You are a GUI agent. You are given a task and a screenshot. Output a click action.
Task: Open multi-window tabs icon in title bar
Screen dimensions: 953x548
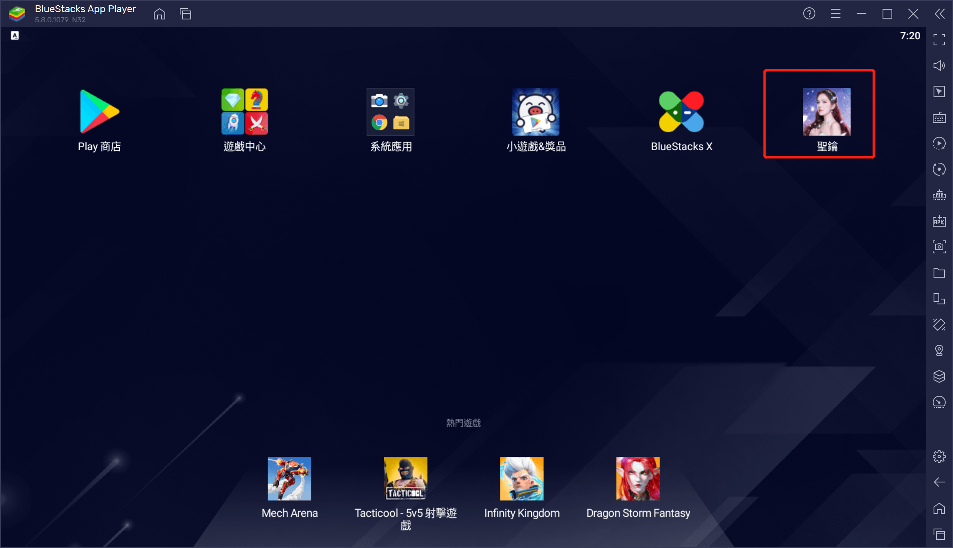pos(185,14)
